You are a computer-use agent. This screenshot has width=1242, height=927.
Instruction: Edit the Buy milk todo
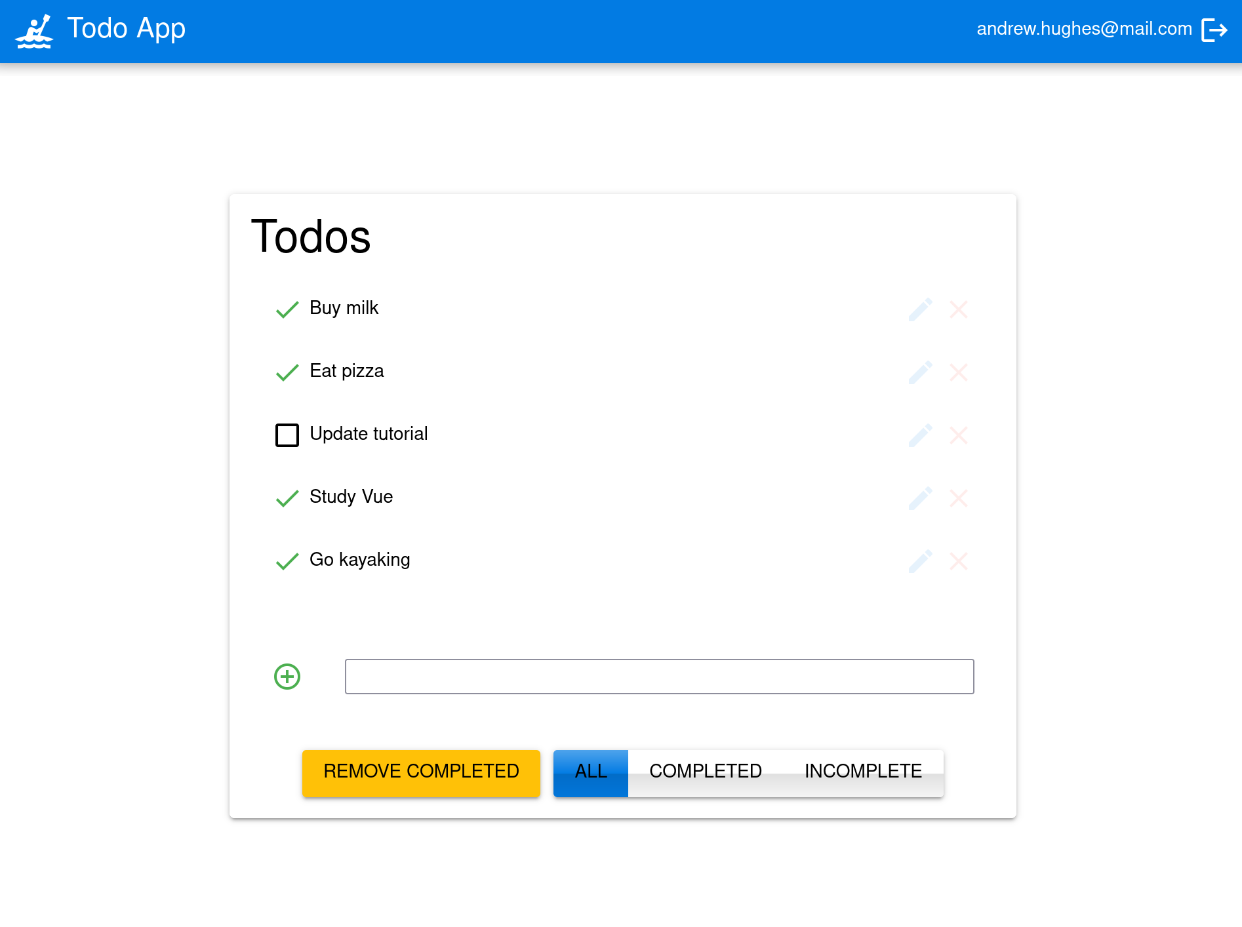(920, 309)
